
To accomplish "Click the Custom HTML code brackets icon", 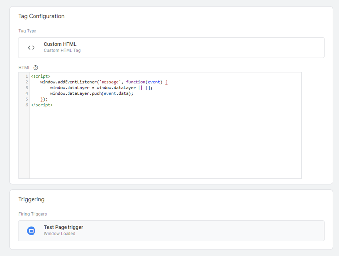I will tap(31, 48).
